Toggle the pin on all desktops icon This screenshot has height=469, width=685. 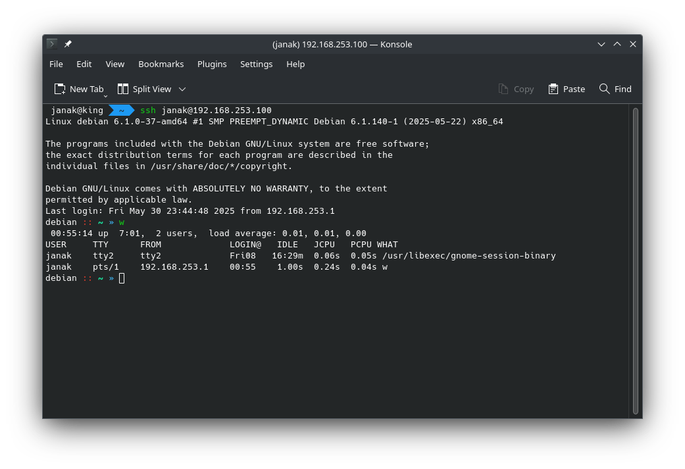68,44
